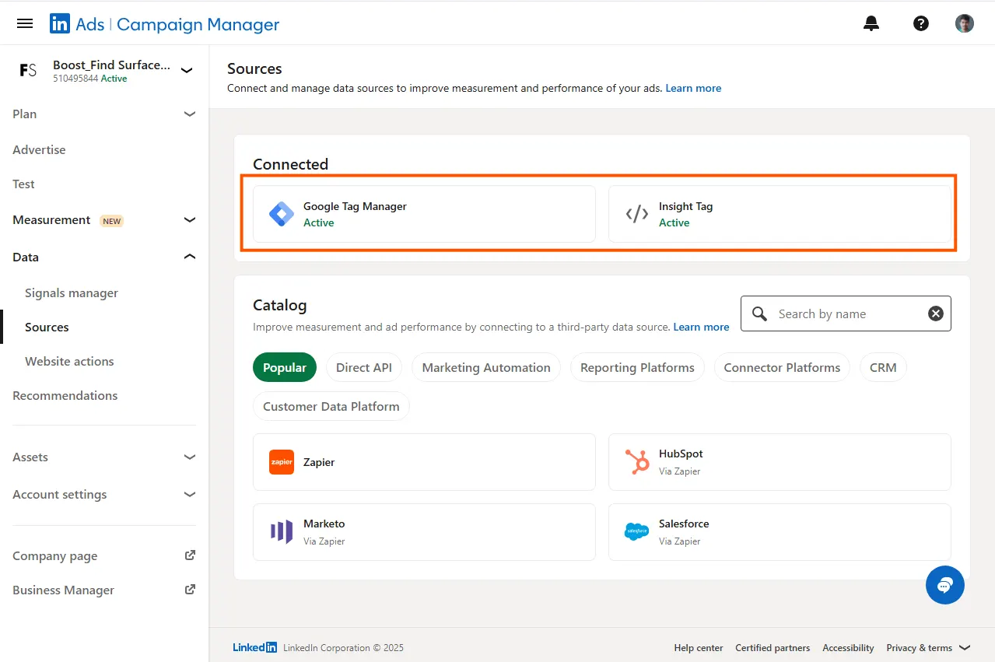Viewport: 995px width, 662px height.
Task: Click Learn more link in Catalog description
Action: 701,327
